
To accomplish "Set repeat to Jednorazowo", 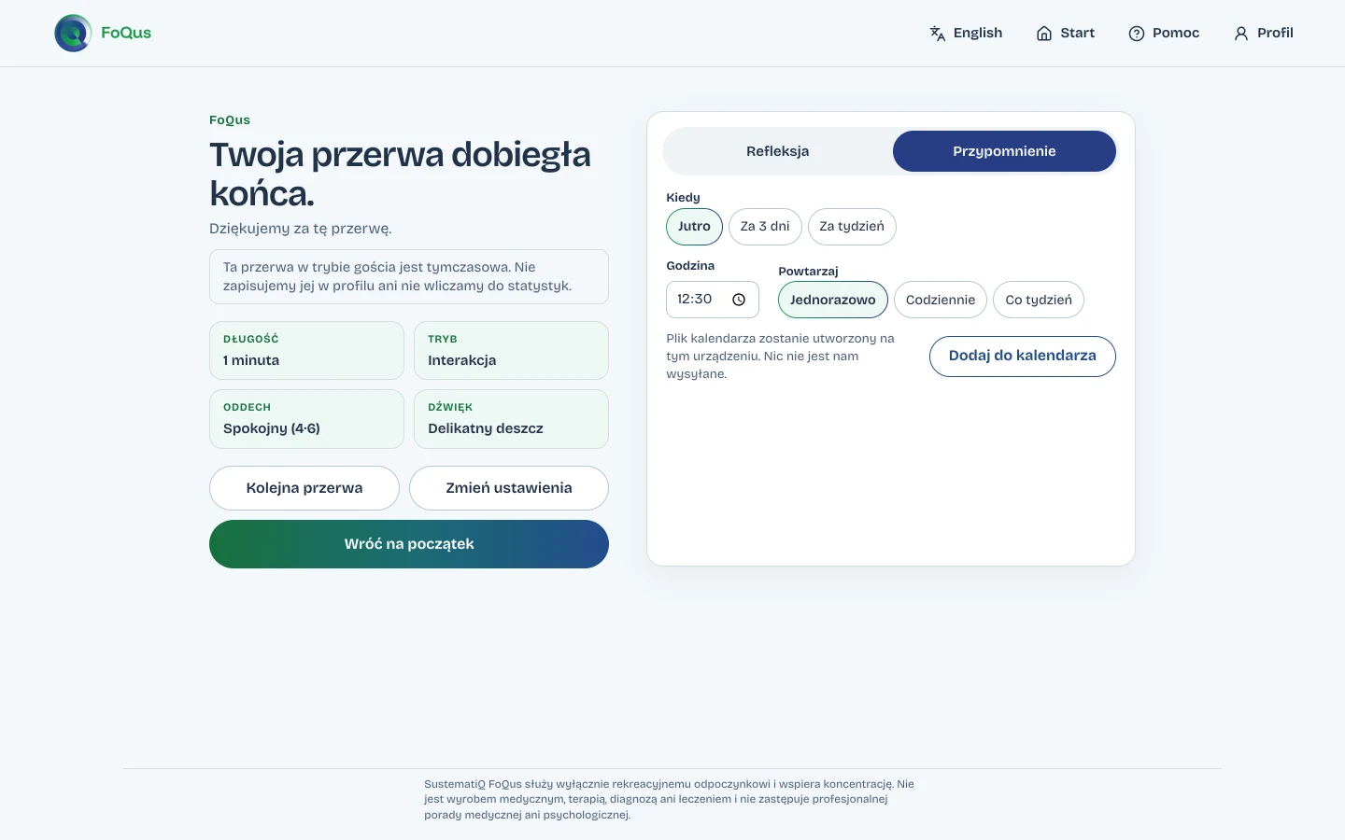I will [x=833, y=300].
